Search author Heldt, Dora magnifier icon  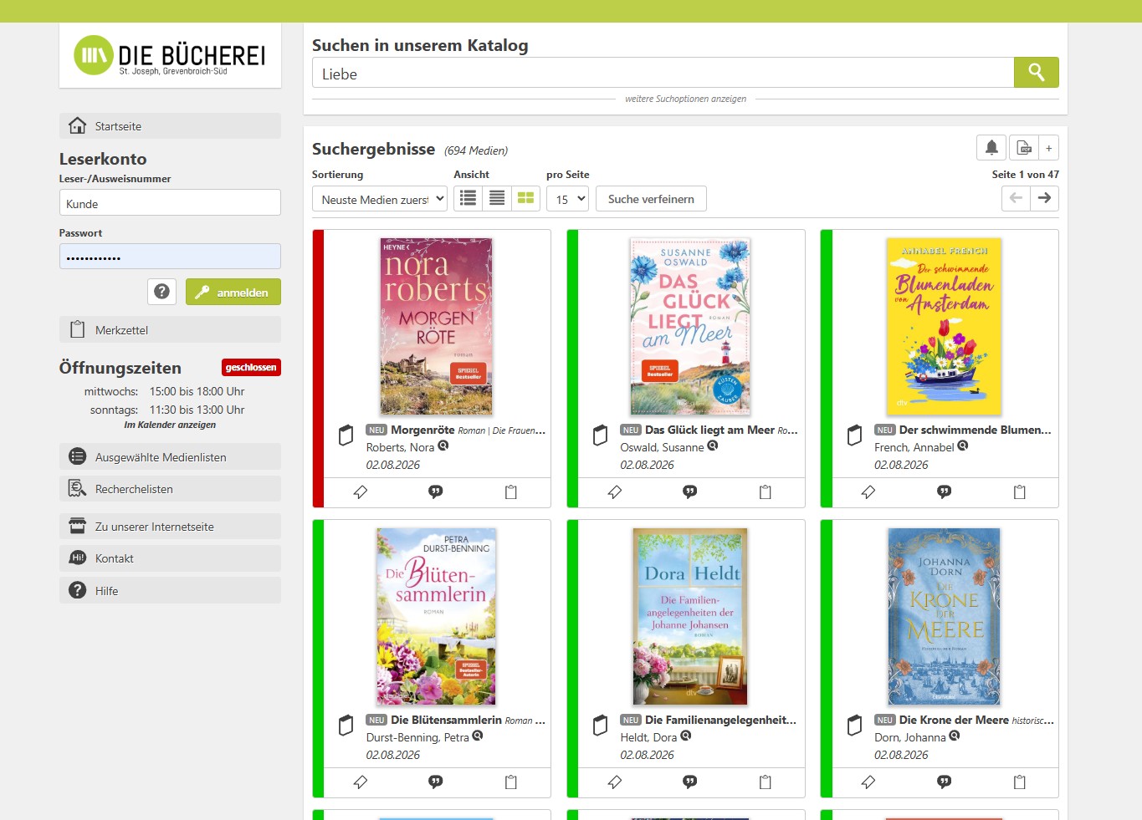coord(686,736)
